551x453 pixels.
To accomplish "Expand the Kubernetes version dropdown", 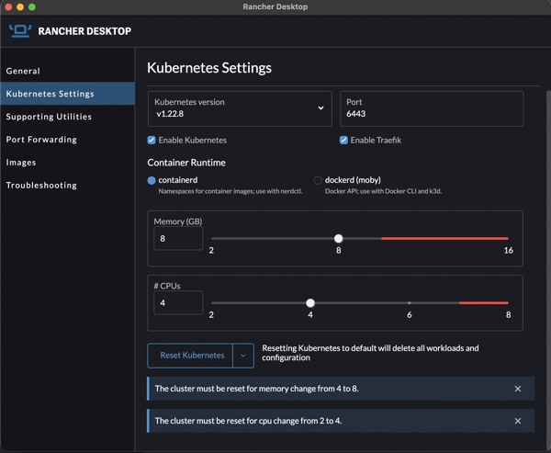I will click(x=240, y=108).
